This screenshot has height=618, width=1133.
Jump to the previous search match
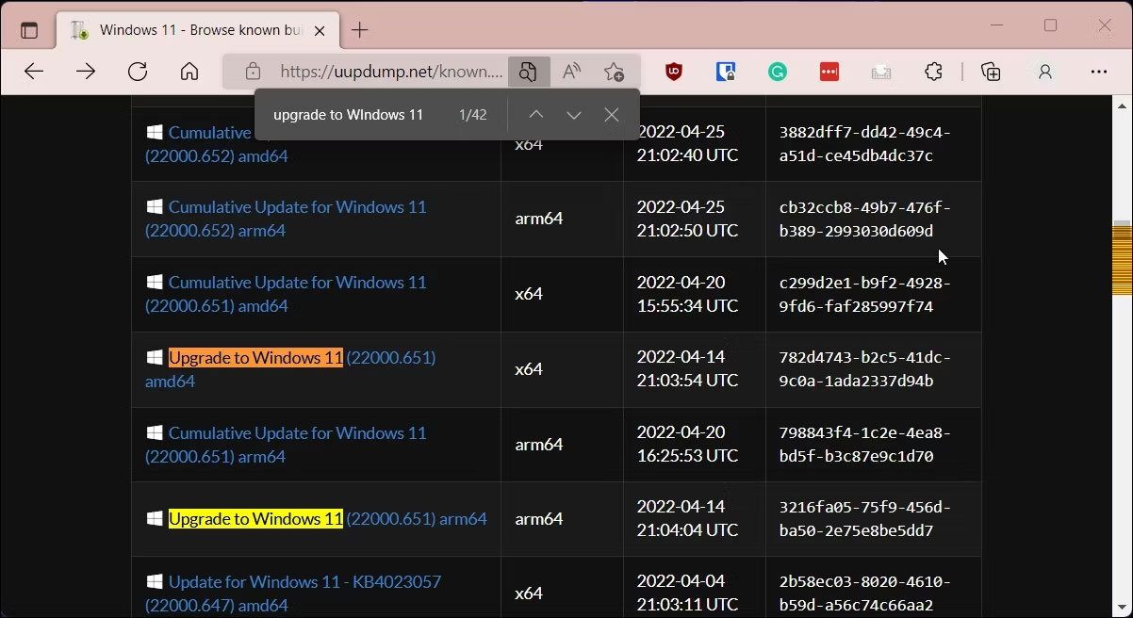(535, 114)
